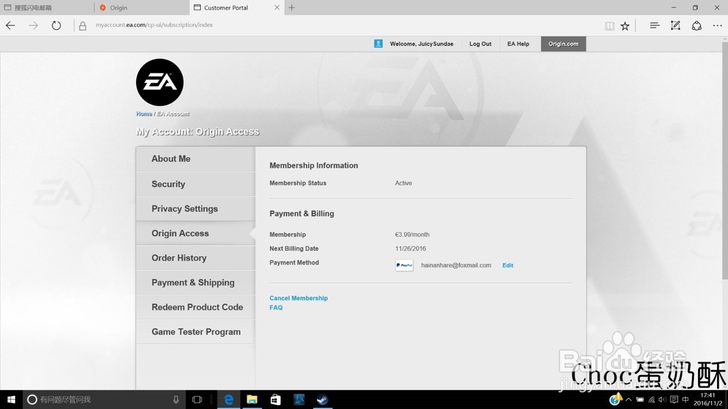Open File Explorer from taskbar
The width and height of the screenshot is (728, 409).
coord(252,400)
